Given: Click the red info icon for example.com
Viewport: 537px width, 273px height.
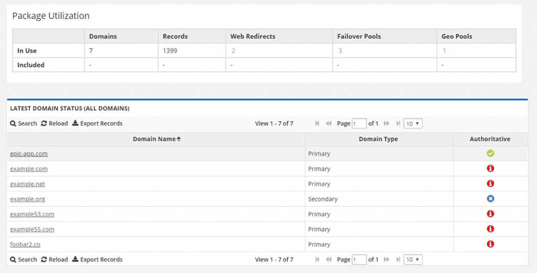Looking at the screenshot, I should pyautogui.click(x=490, y=168).
